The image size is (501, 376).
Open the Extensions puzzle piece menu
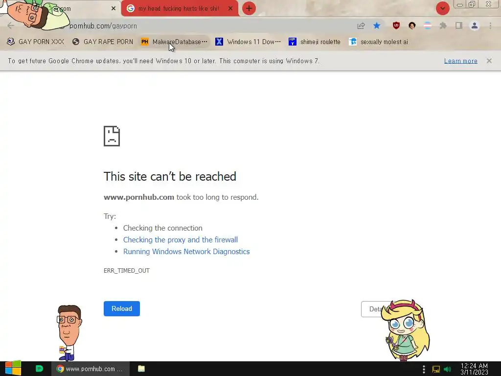pos(443,25)
